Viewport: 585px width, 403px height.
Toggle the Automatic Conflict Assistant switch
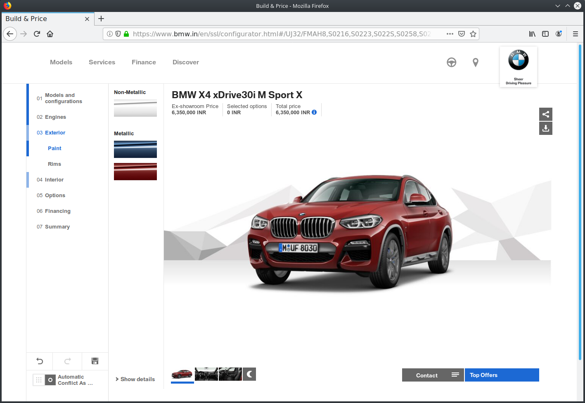(50, 380)
